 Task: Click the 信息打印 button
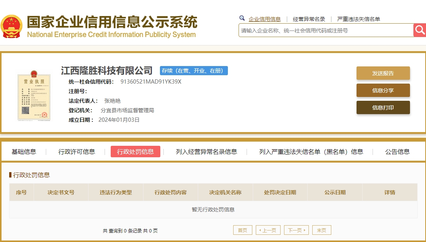[383, 108]
